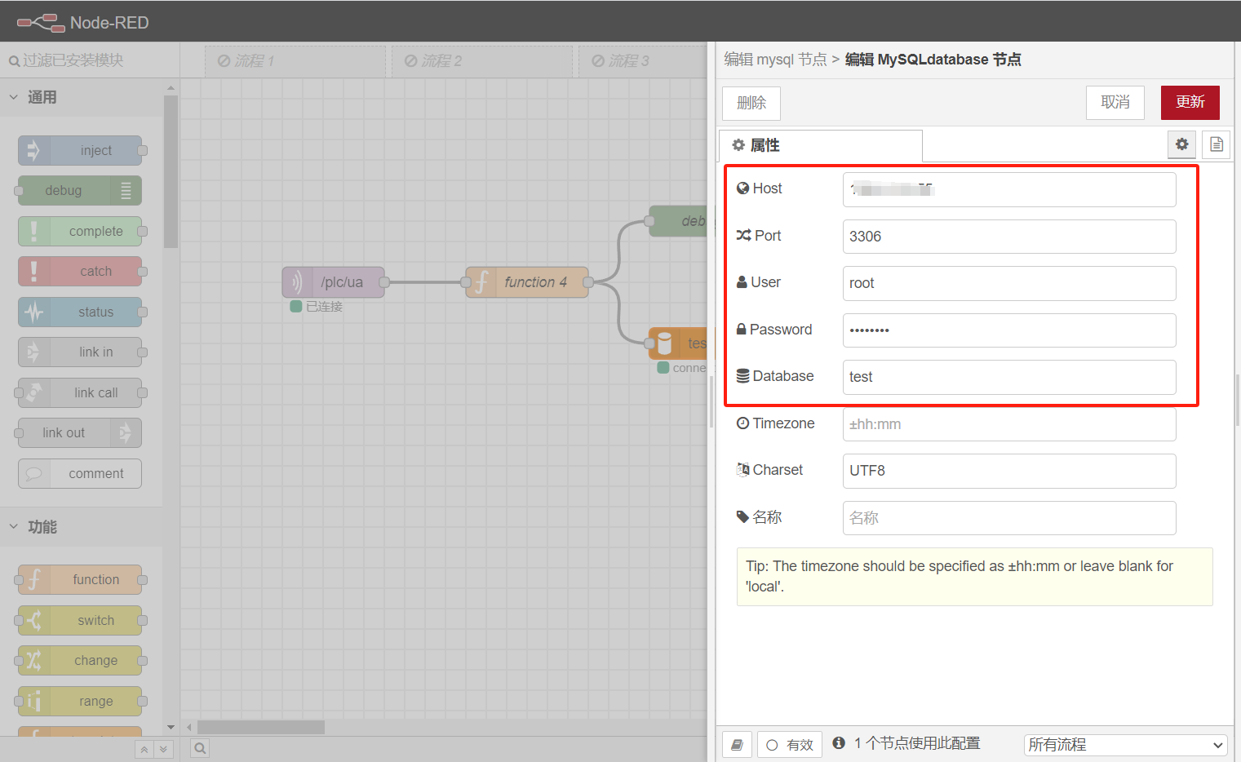
Task: Focus the 名称 name input field
Action: [x=1009, y=518]
